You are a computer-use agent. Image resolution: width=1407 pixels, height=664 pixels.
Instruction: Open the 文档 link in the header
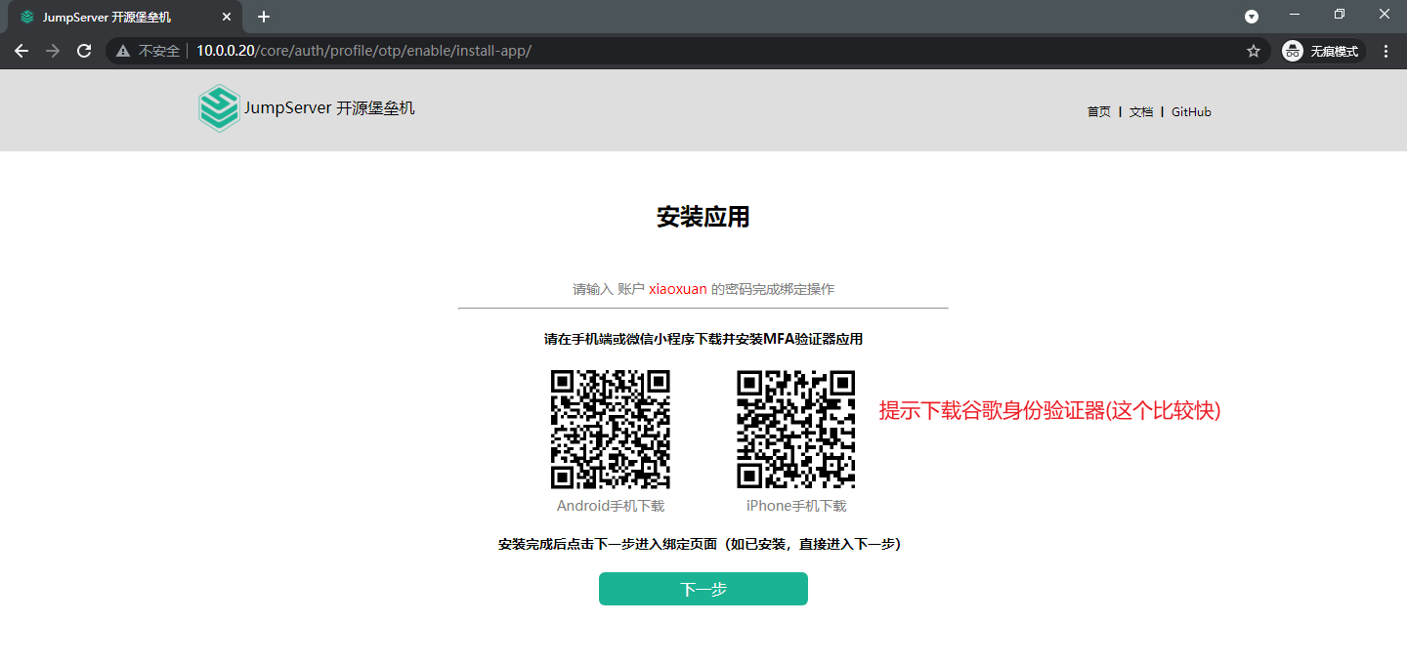(x=1141, y=112)
